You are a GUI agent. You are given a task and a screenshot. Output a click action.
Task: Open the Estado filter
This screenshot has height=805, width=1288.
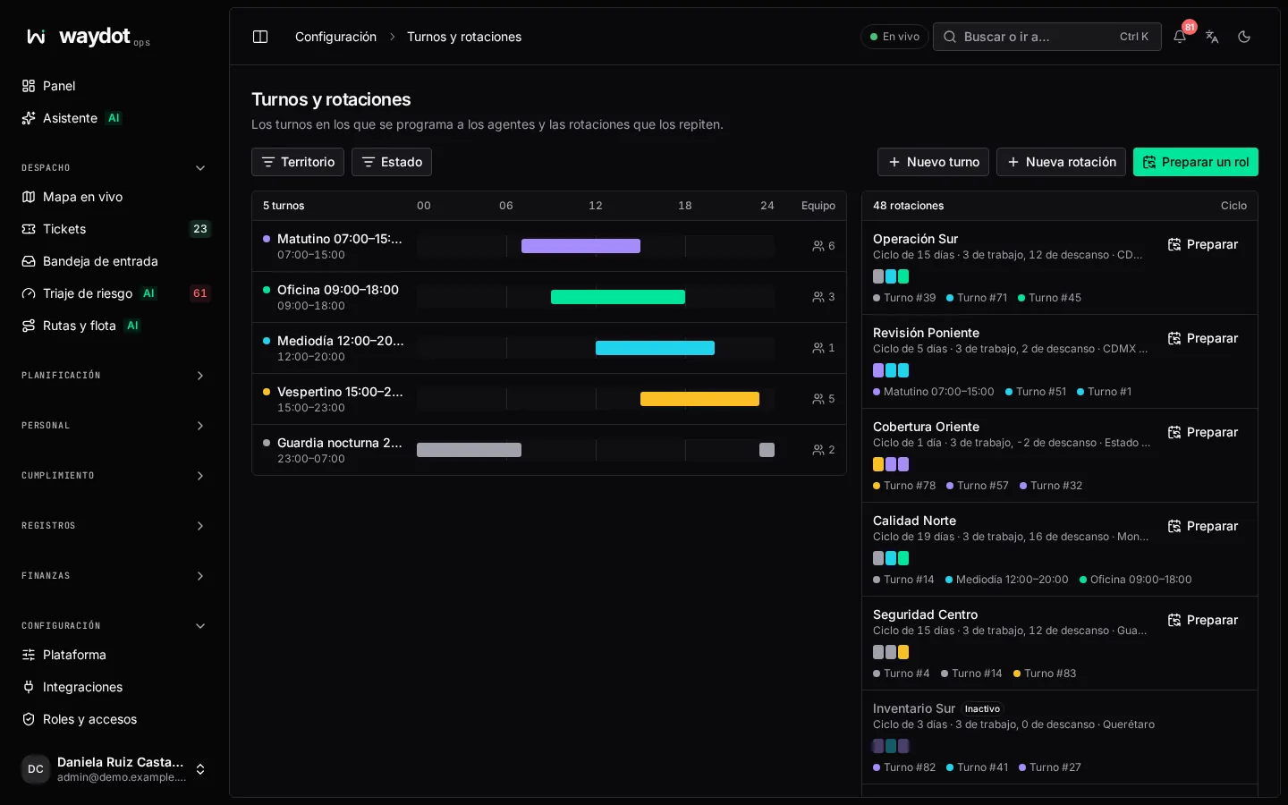point(392,162)
